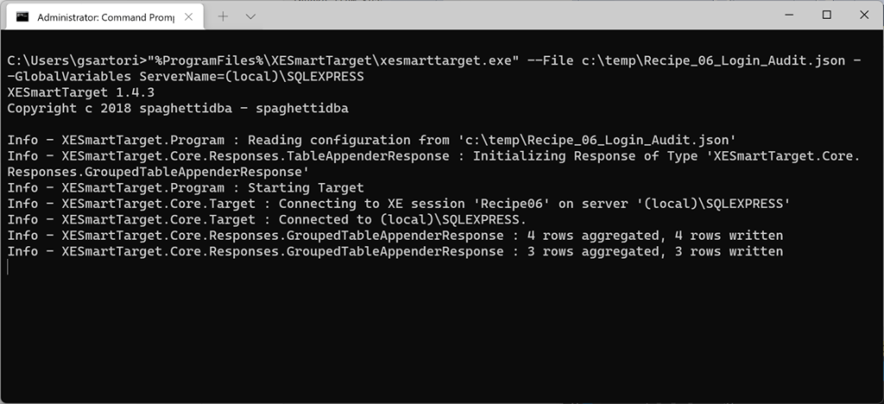Select the Administrator: Command Prompt tab
The image size is (884, 404).
[104, 16]
